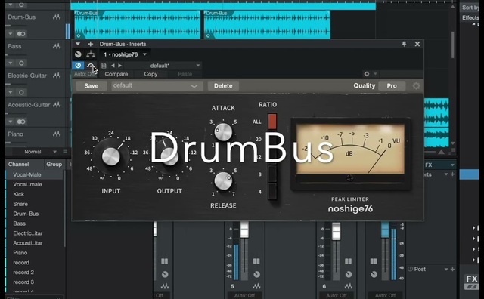Click the plugin settings gear beside Quality
Viewport: 484px width, 299px height.
coord(416,85)
